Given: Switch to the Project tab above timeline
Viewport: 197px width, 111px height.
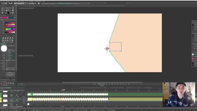Looking at the screenshot, I should 2,88.
